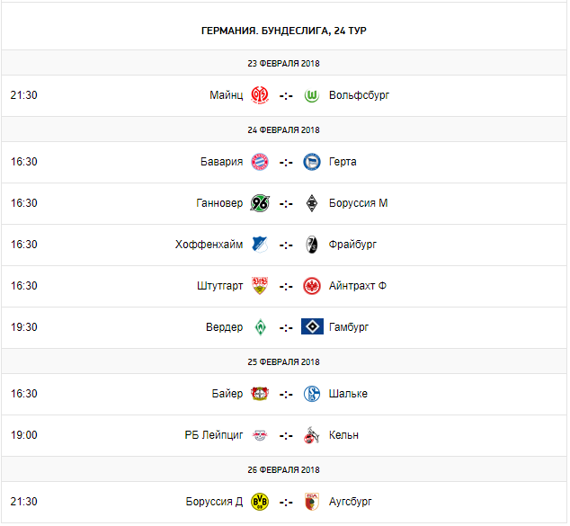Click the Hamburg club logo
Viewport: 570px width, 526px height.
point(312,327)
